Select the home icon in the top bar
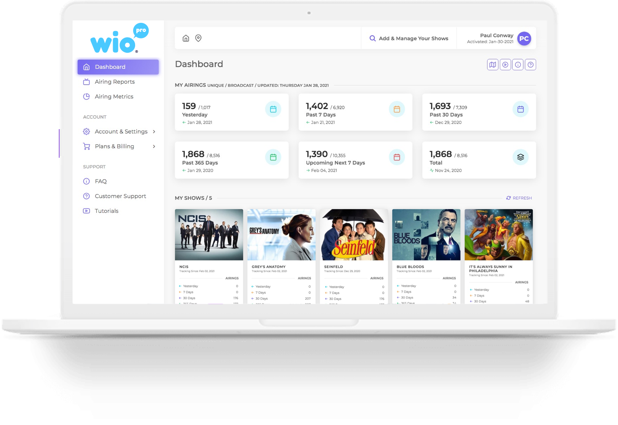 click(x=186, y=38)
